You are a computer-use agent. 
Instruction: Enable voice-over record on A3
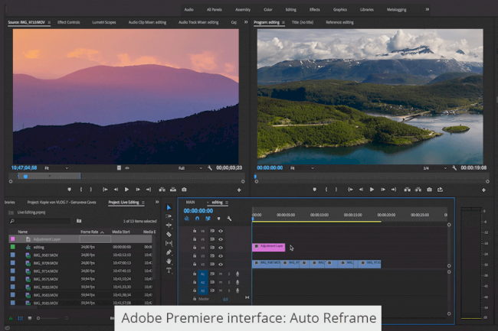(238, 290)
